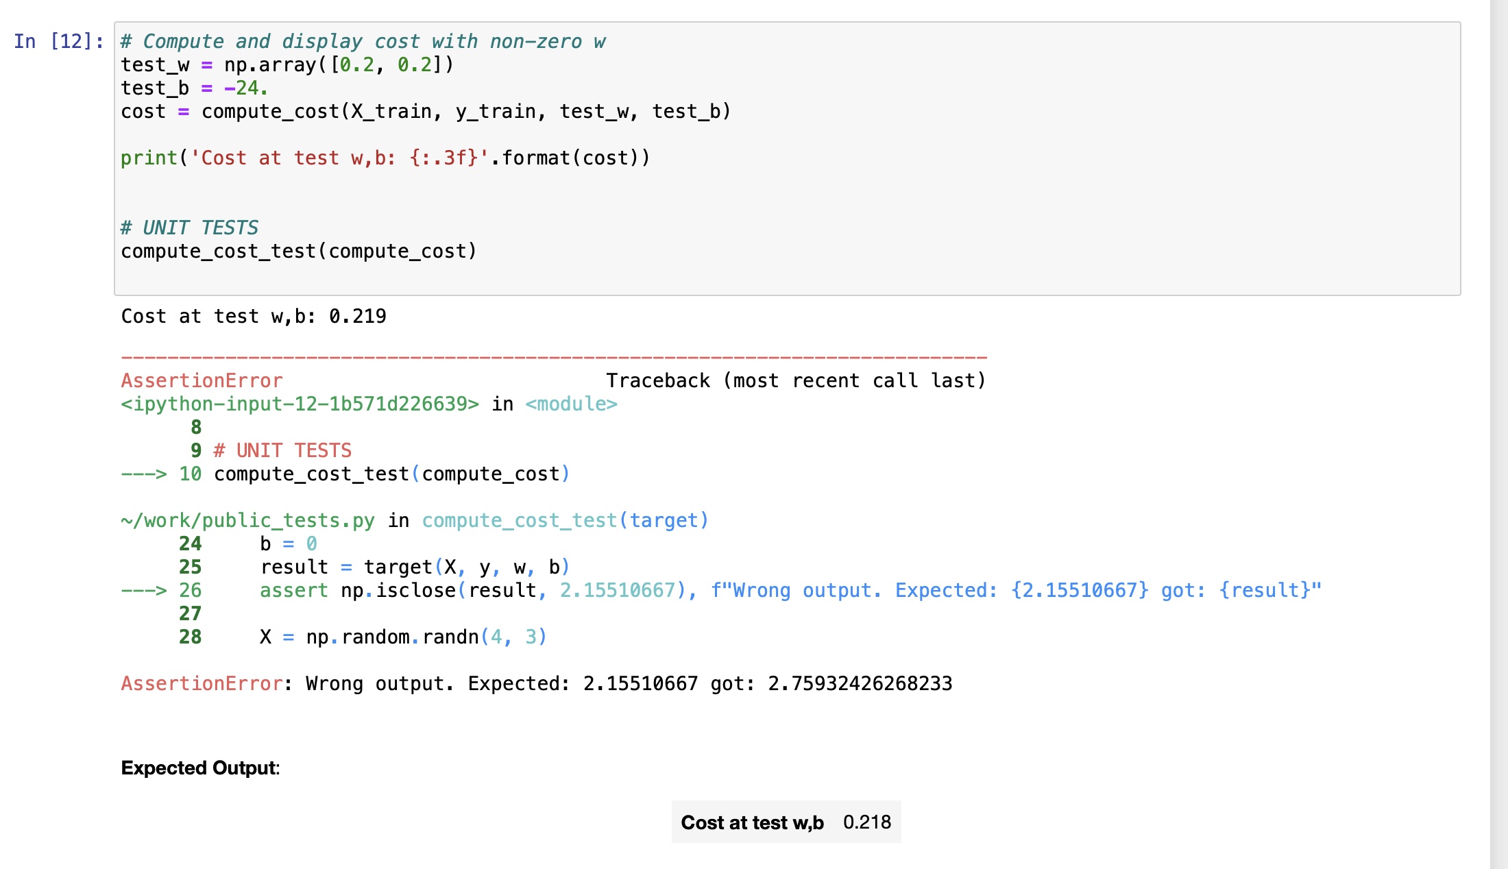Click the In [12] cell prompt
Viewport: 1508px width, 869px height.
coord(59,42)
